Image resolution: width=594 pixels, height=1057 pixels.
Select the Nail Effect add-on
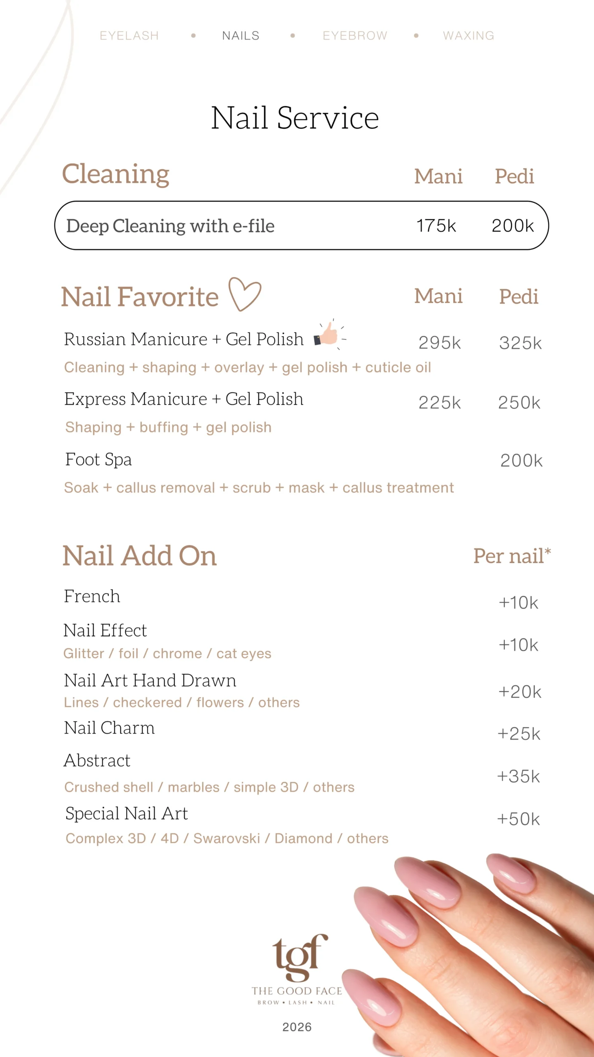tap(105, 630)
